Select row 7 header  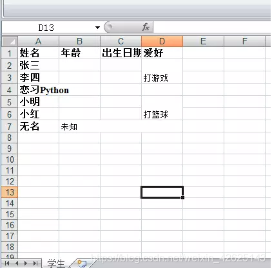[x=9, y=127]
